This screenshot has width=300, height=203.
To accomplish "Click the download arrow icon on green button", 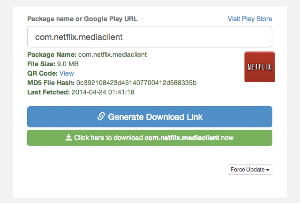I will [68, 137].
